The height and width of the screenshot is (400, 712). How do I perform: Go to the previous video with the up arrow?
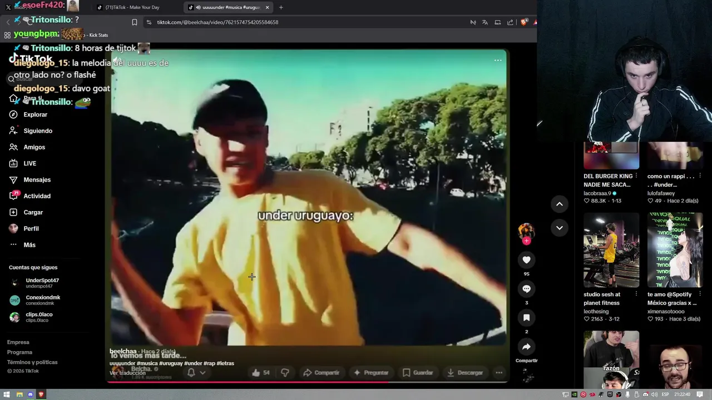click(560, 204)
